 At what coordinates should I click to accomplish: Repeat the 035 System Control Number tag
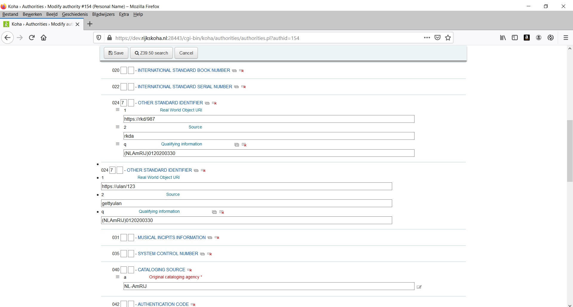pyautogui.click(x=202, y=254)
